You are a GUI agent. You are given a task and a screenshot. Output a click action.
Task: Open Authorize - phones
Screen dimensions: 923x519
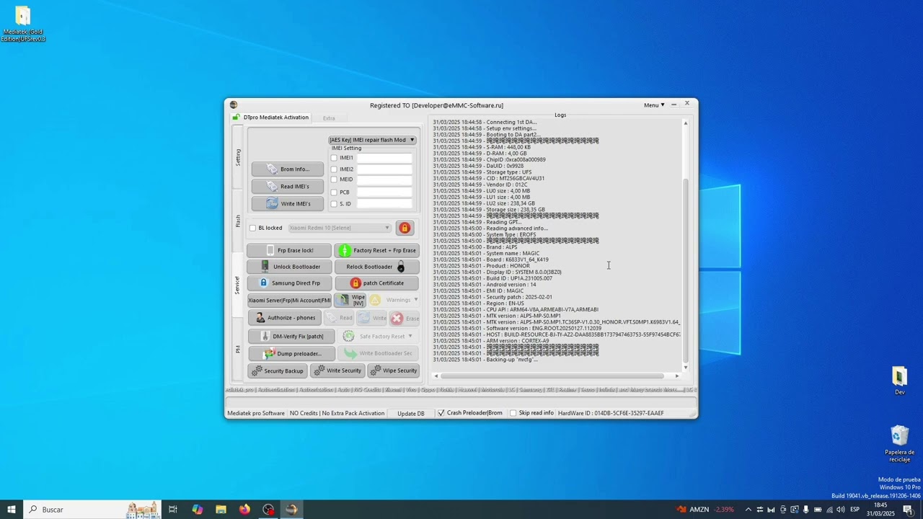point(285,318)
